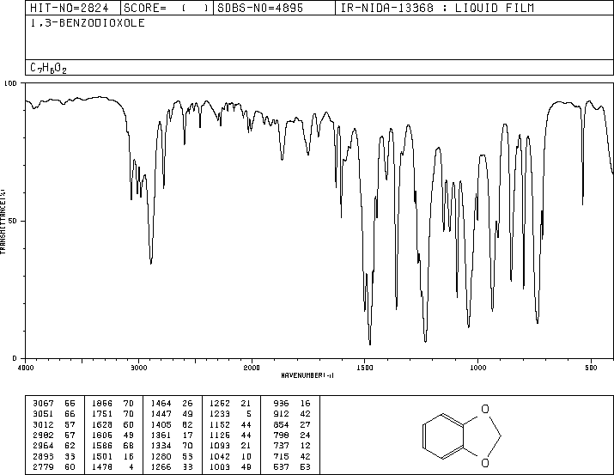Pick the 1280 peak value in table
614x475 pixels.
(x=161, y=457)
